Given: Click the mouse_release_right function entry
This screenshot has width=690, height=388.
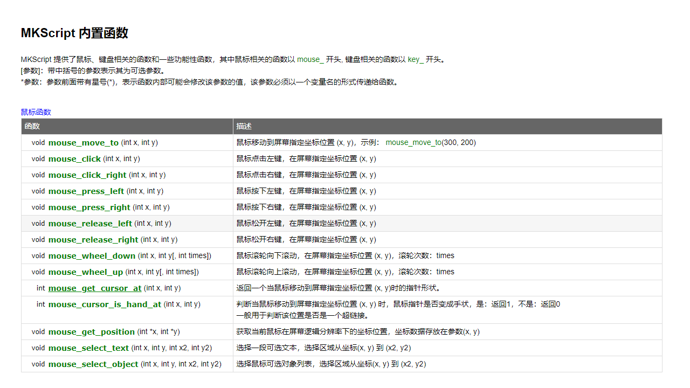Looking at the screenshot, I should tap(93, 239).
